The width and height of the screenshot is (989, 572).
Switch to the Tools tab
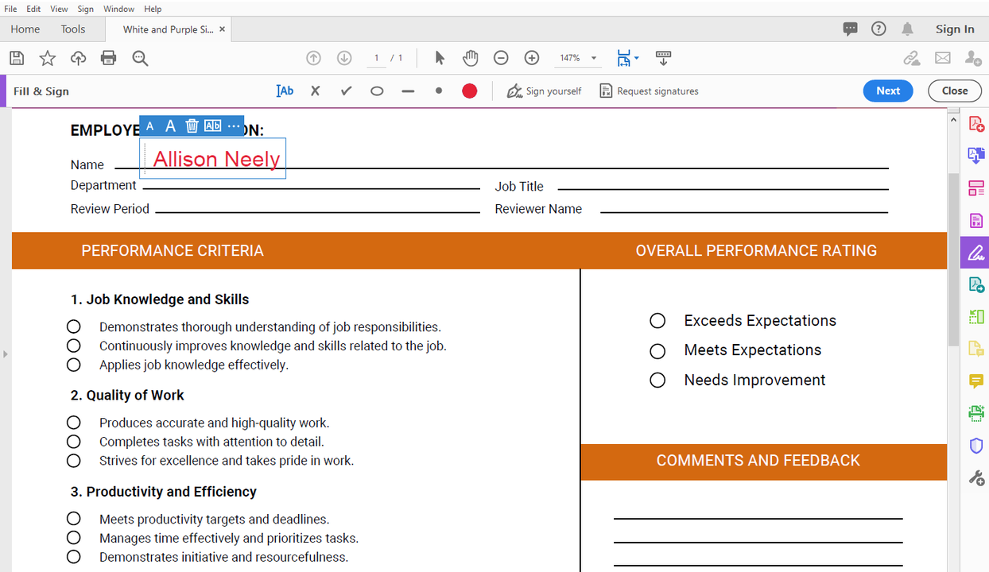click(72, 29)
